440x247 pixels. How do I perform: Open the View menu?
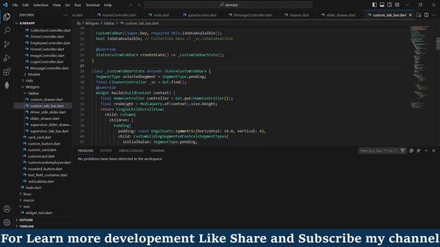click(56, 5)
